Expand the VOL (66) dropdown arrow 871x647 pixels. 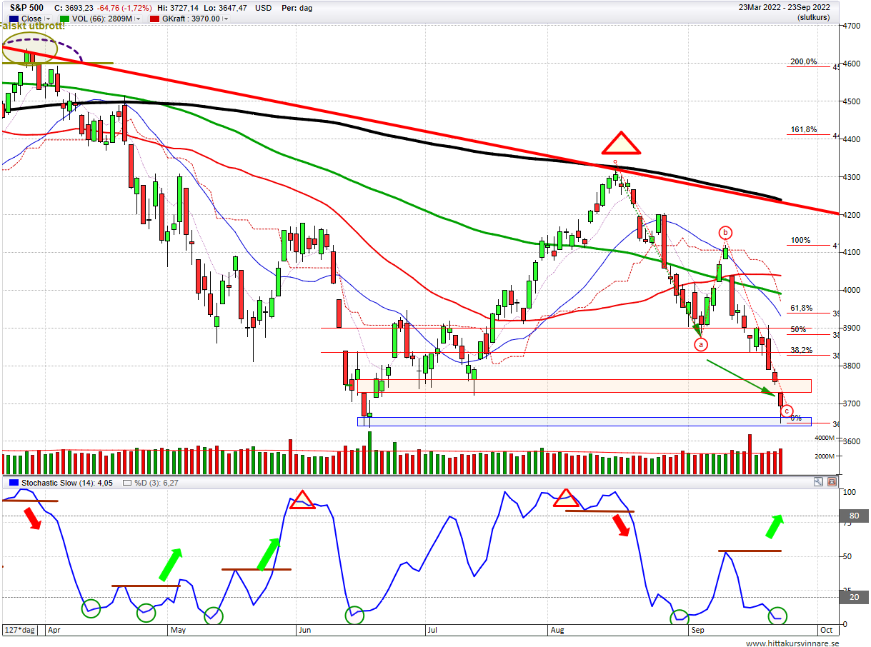(x=138, y=19)
